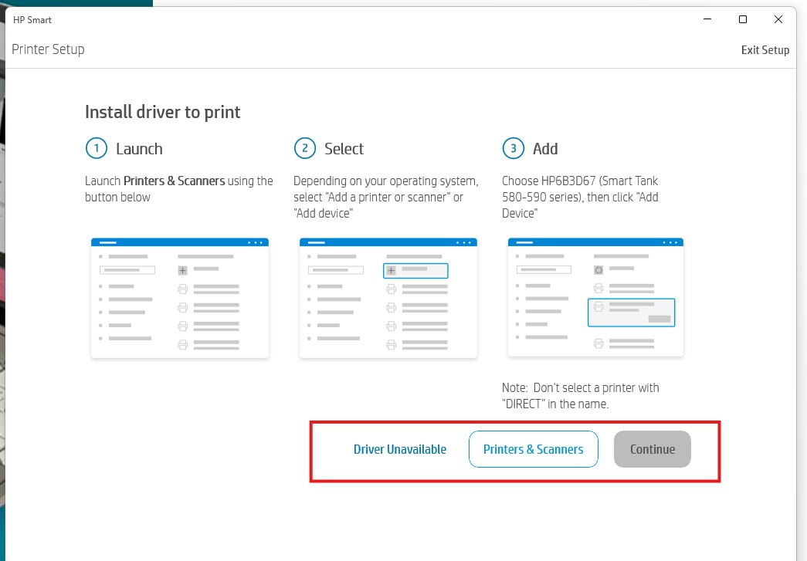
Task: Click the Add step illustration
Action: point(595,298)
